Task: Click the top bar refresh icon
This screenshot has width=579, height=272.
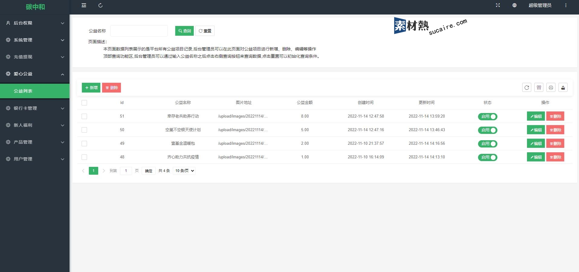Action: (100, 5)
